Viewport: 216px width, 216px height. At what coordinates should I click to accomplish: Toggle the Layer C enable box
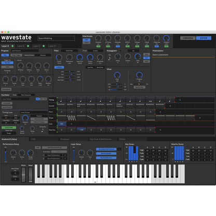[x=44, y=46]
